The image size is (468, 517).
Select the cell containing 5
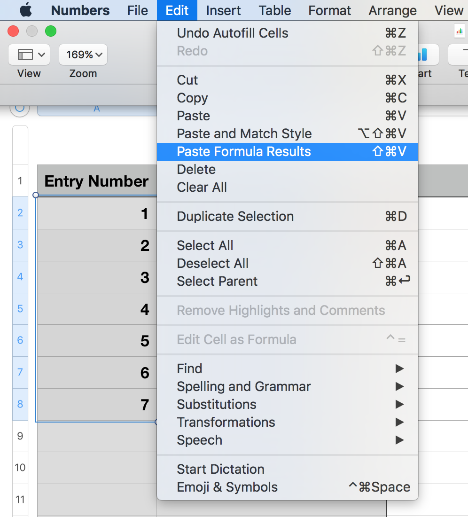pos(97,341)
